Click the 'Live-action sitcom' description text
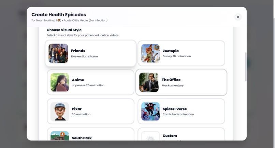Viewport: 275px width, 148px height. pyautogui.click(x=84, y=57)
